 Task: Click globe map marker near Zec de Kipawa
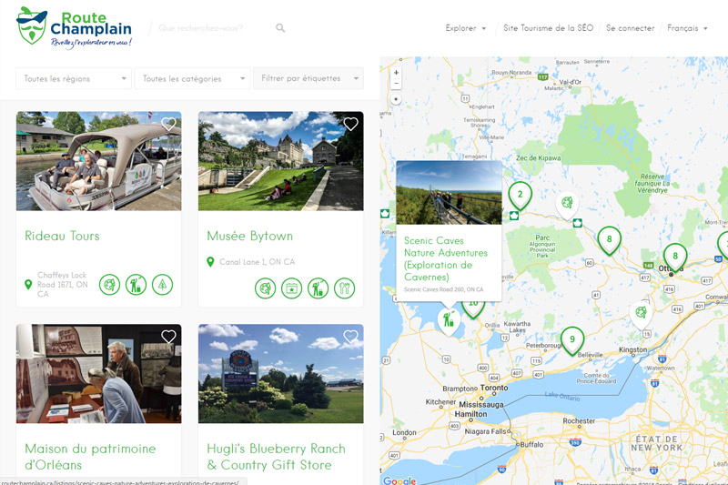point(567,205)
